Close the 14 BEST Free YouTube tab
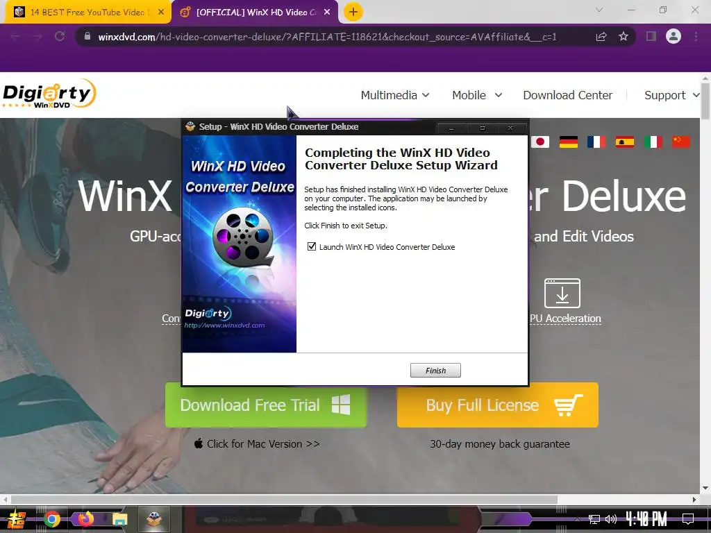The image size is (711, 533). click(161, 12)
